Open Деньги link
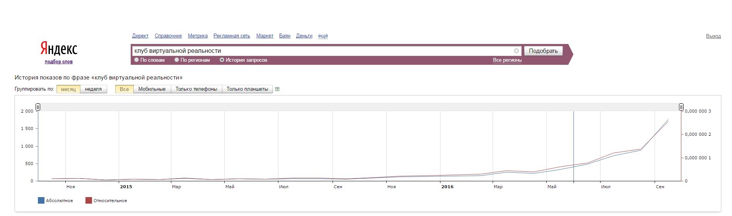This screenshot has width=732, height=216. pos(304,36)
